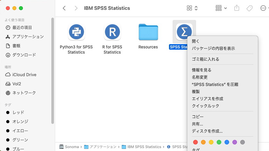The width and height of the screenshot is (269, 151).
Task: Open the icon view switcher dropdown
Action: click(192, 8)
